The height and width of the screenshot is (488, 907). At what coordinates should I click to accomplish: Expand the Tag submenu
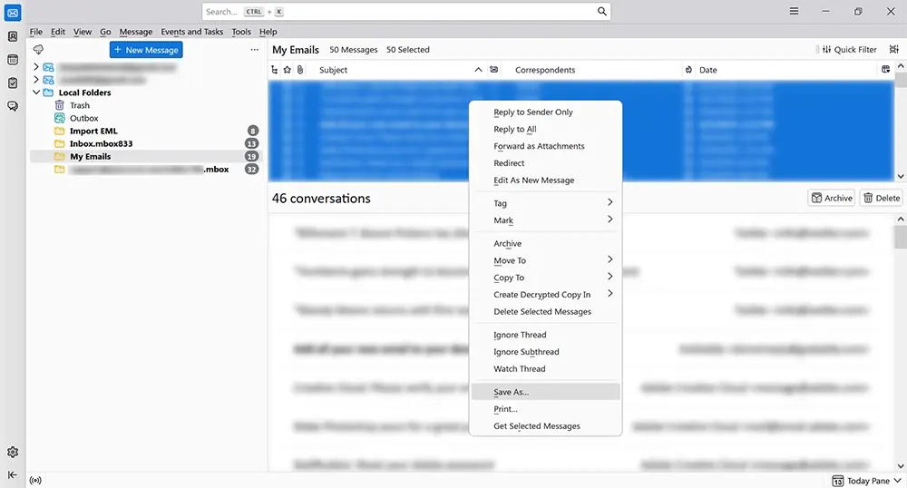[545, 203]
